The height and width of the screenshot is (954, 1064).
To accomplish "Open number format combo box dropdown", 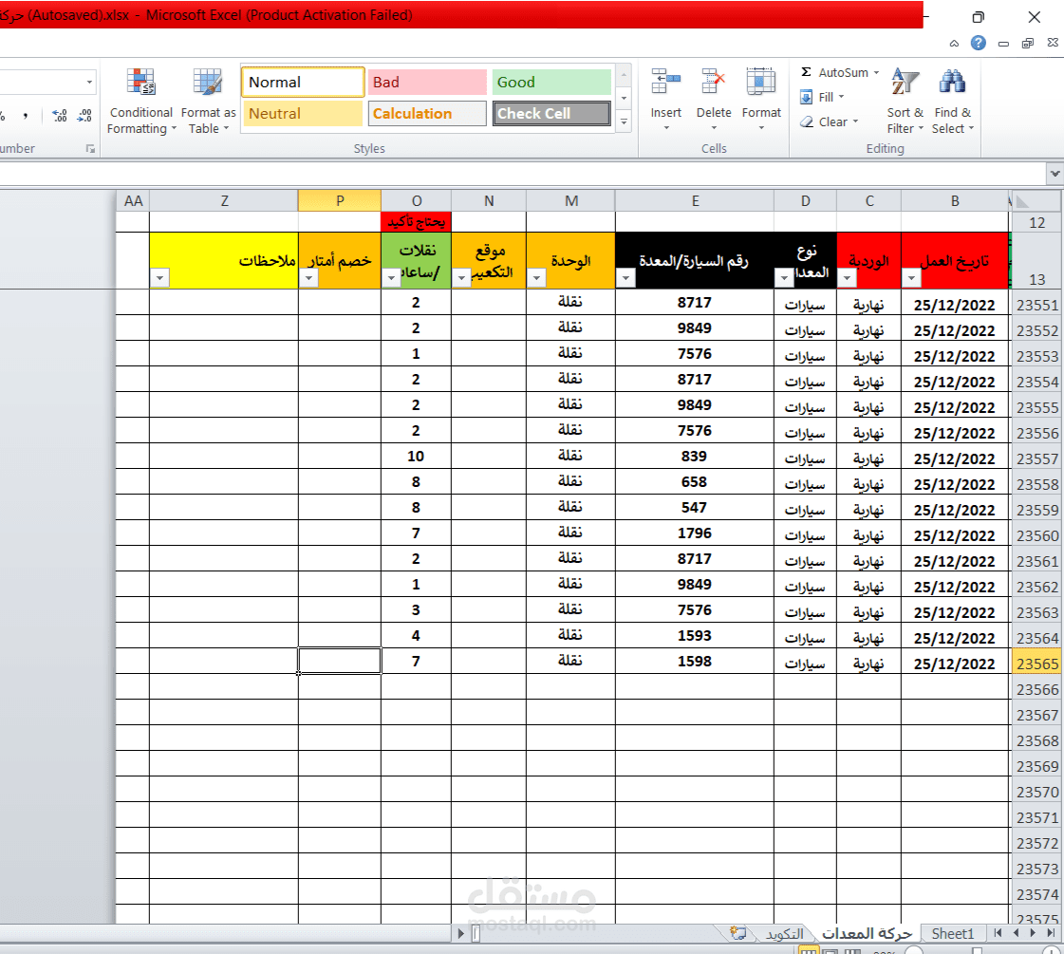I will (x=89, y=82).
